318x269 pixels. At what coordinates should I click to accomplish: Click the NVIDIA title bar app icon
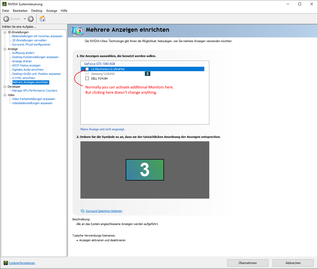point(4,4)
